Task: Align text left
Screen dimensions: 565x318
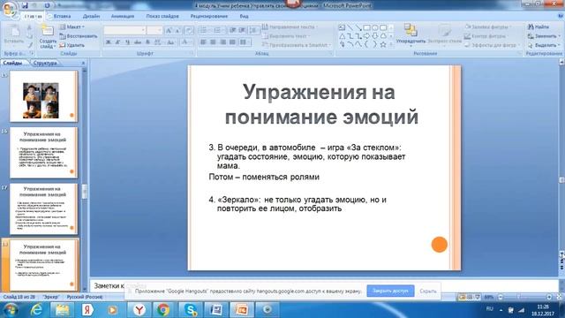Action: (x=203, y=42)
